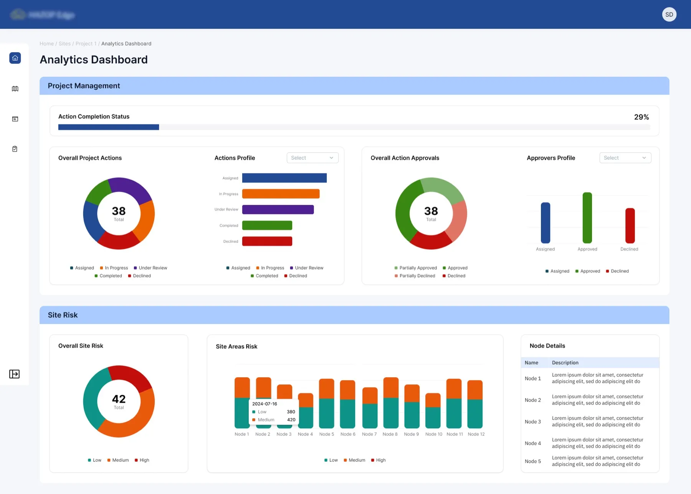Go to Home breadcrumb
691x494 pixels.
tap(46, 44)
